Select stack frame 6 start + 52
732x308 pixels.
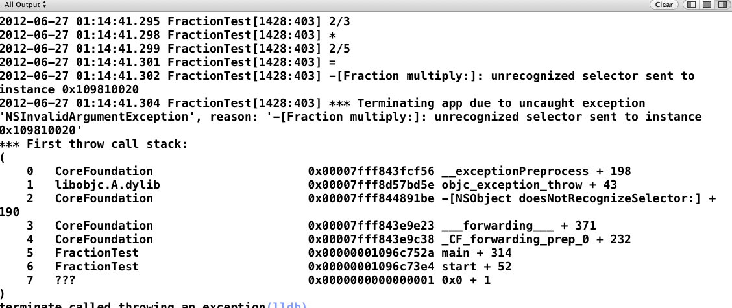[269, 267]
